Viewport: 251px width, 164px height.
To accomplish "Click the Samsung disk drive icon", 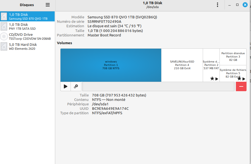I will [x=4, y=16].
